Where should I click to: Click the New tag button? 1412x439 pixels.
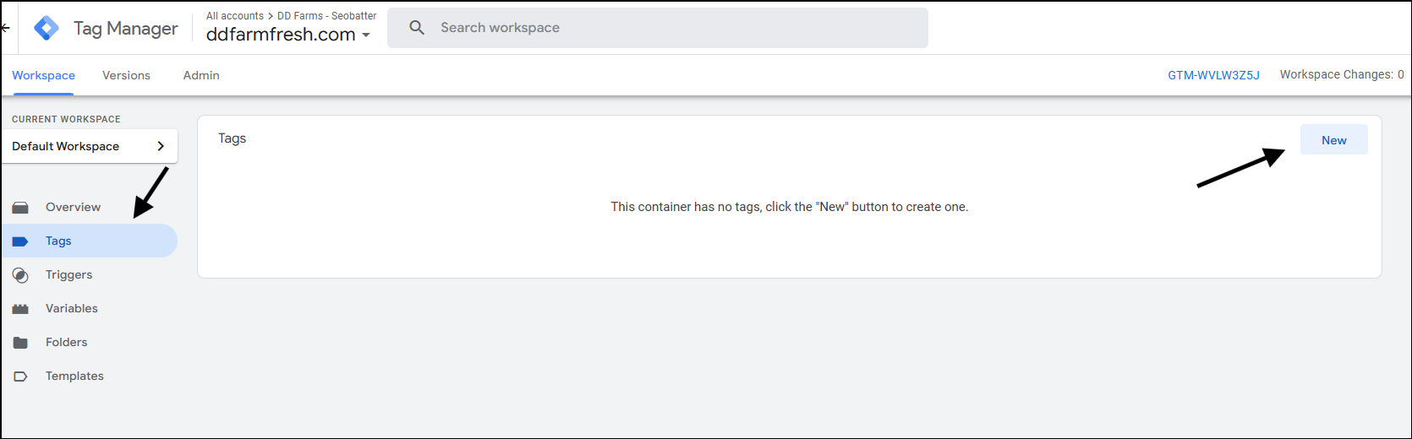click(1333, 140)
